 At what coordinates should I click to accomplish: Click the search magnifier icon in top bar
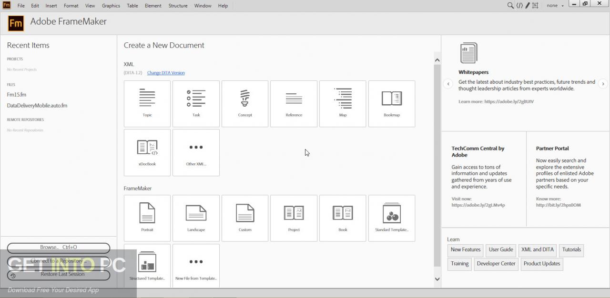tap(510, 6)
